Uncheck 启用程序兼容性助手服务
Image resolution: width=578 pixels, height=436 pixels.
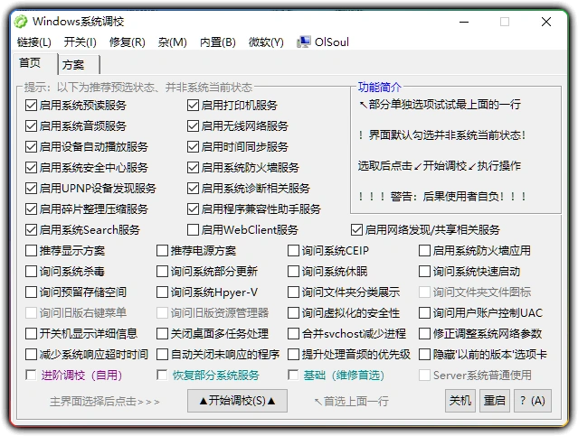[193, 209]
